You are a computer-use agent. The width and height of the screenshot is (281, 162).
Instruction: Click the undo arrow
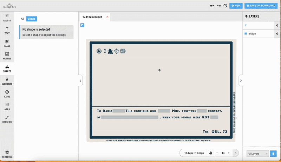[x=212, y=6]
